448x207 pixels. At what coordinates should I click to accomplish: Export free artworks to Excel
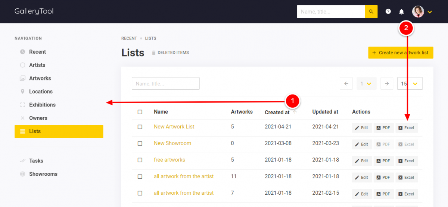click(407, 161)
